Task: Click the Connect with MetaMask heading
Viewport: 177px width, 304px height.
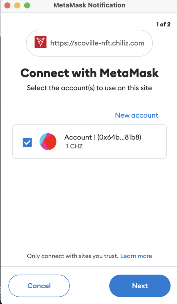Action: (90, 73)
